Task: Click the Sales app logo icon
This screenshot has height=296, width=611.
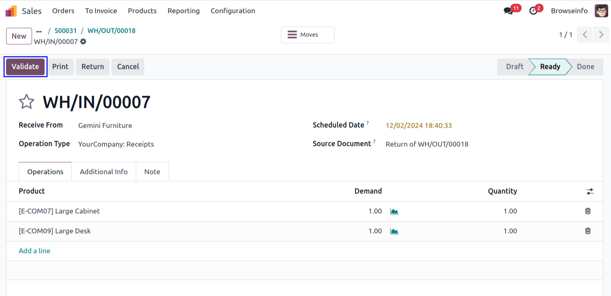Action: [x=11, y=11]
